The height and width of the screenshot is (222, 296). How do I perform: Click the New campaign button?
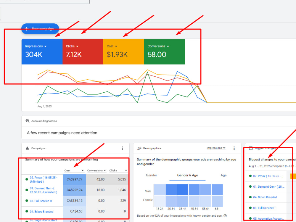click(40, 29)
